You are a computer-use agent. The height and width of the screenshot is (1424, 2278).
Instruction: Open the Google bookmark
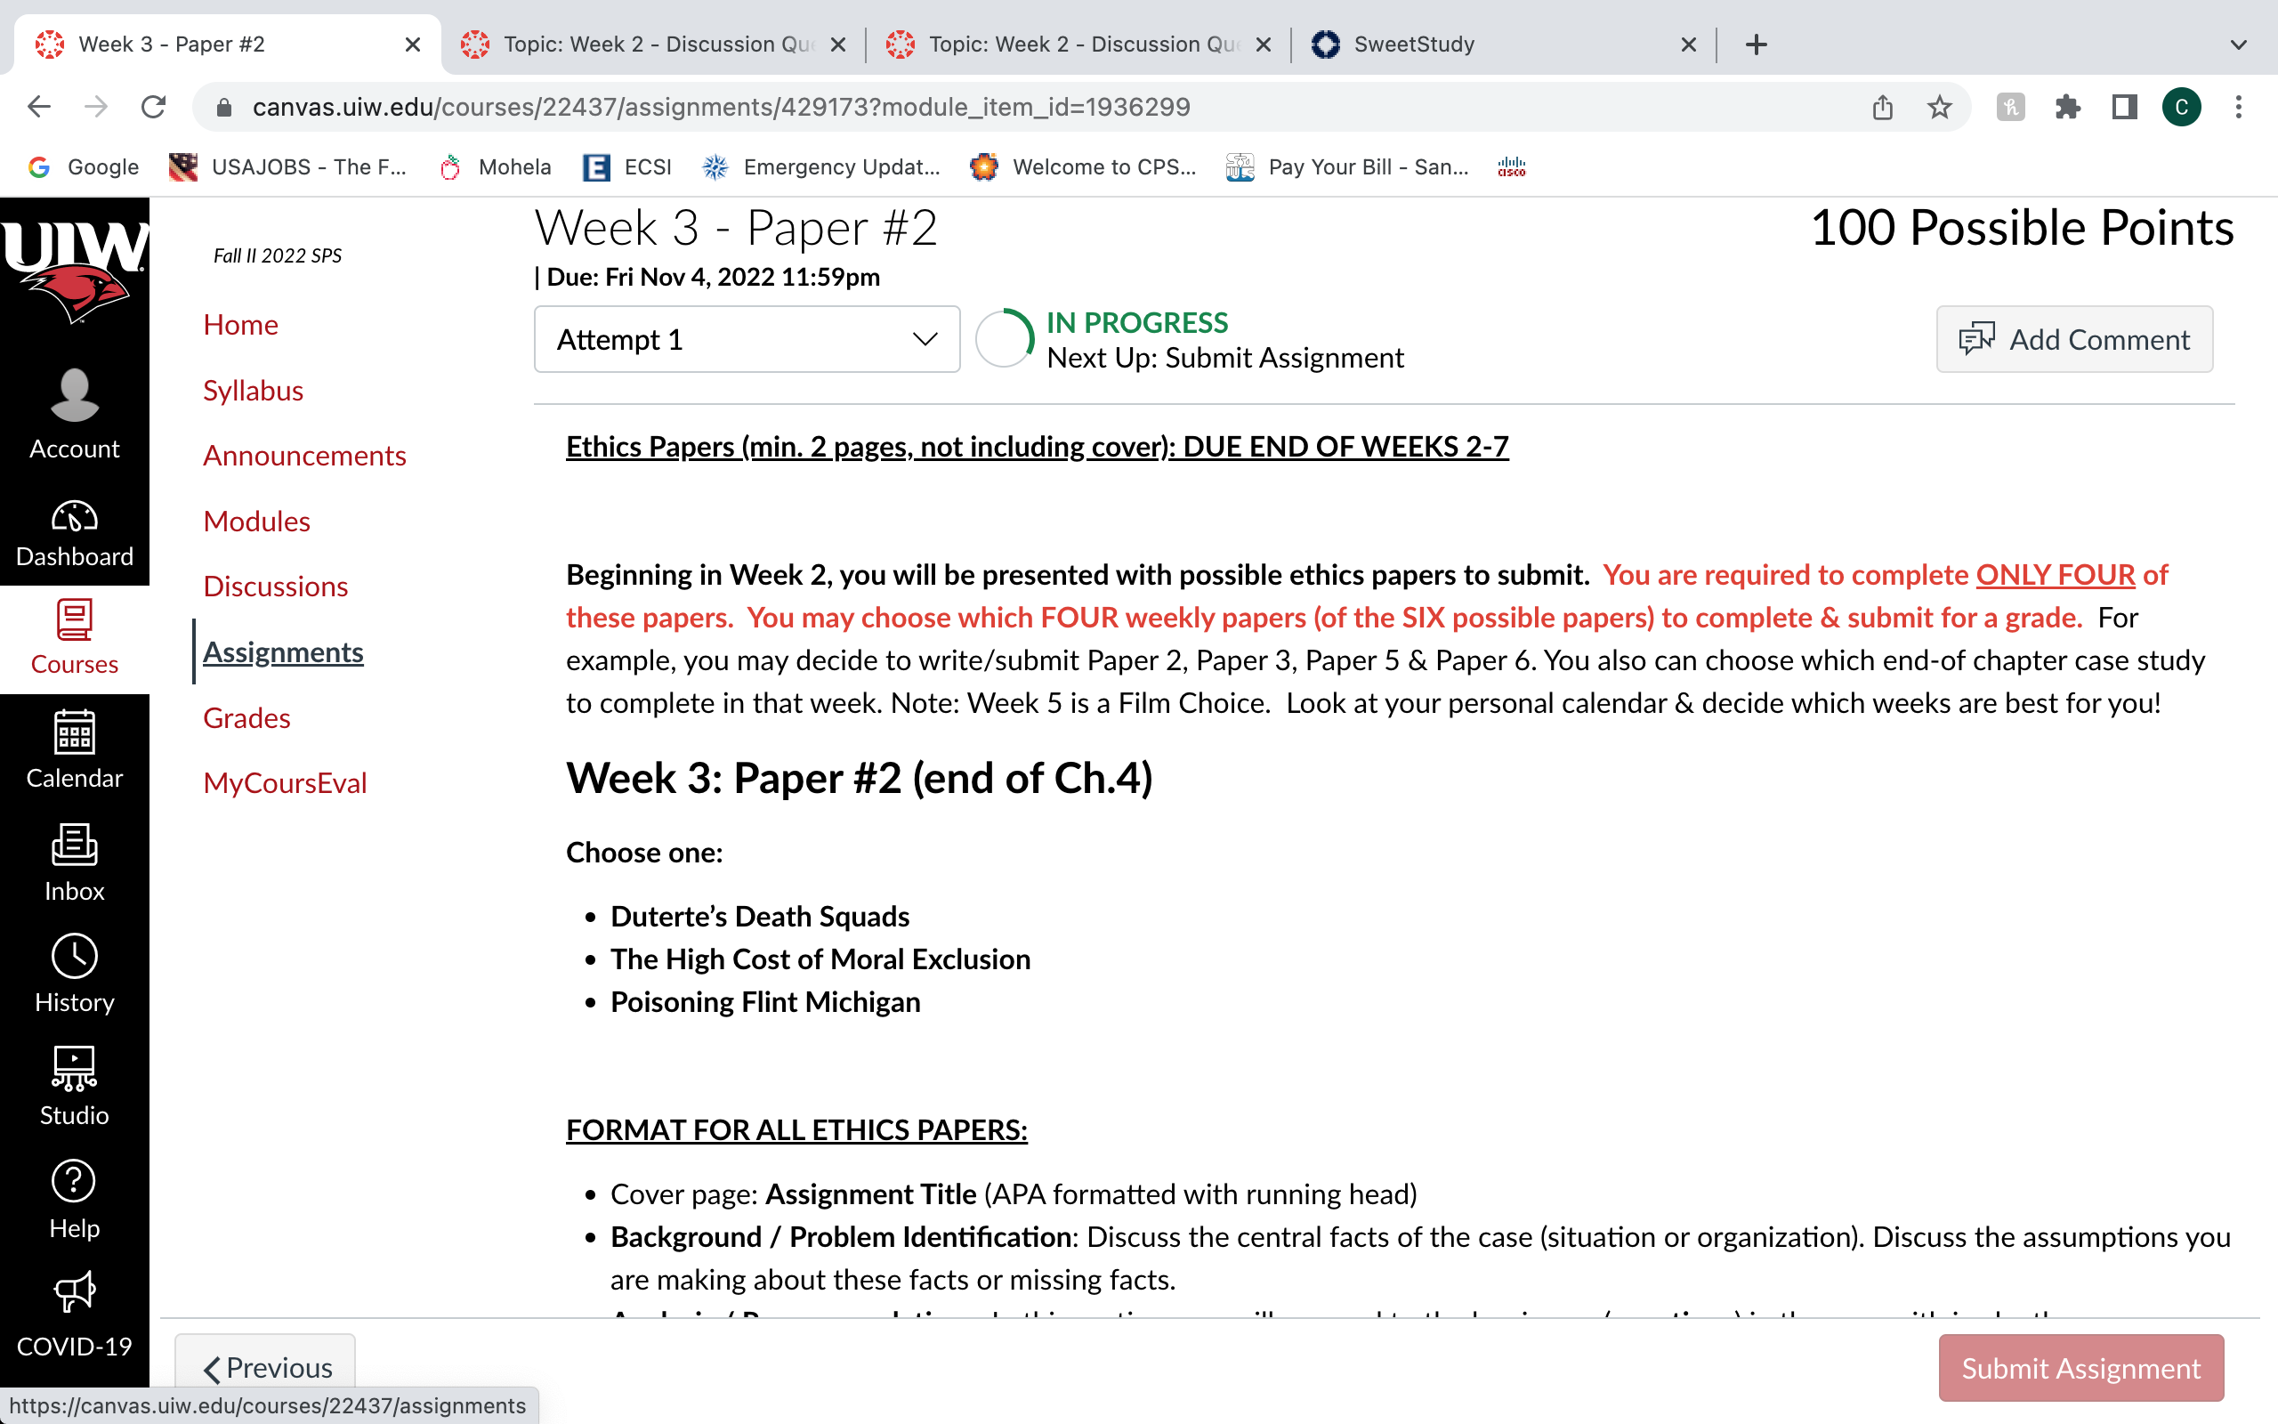pyautogui.click(x=83, y=166)
